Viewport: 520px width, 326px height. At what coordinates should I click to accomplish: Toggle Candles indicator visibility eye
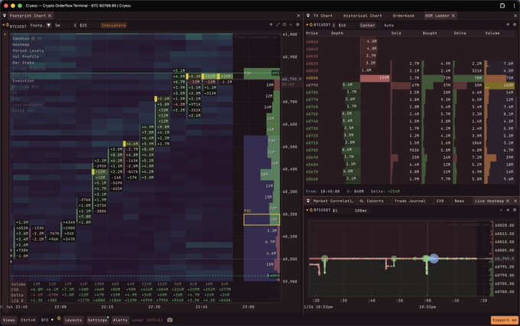[x=40, y=38]
